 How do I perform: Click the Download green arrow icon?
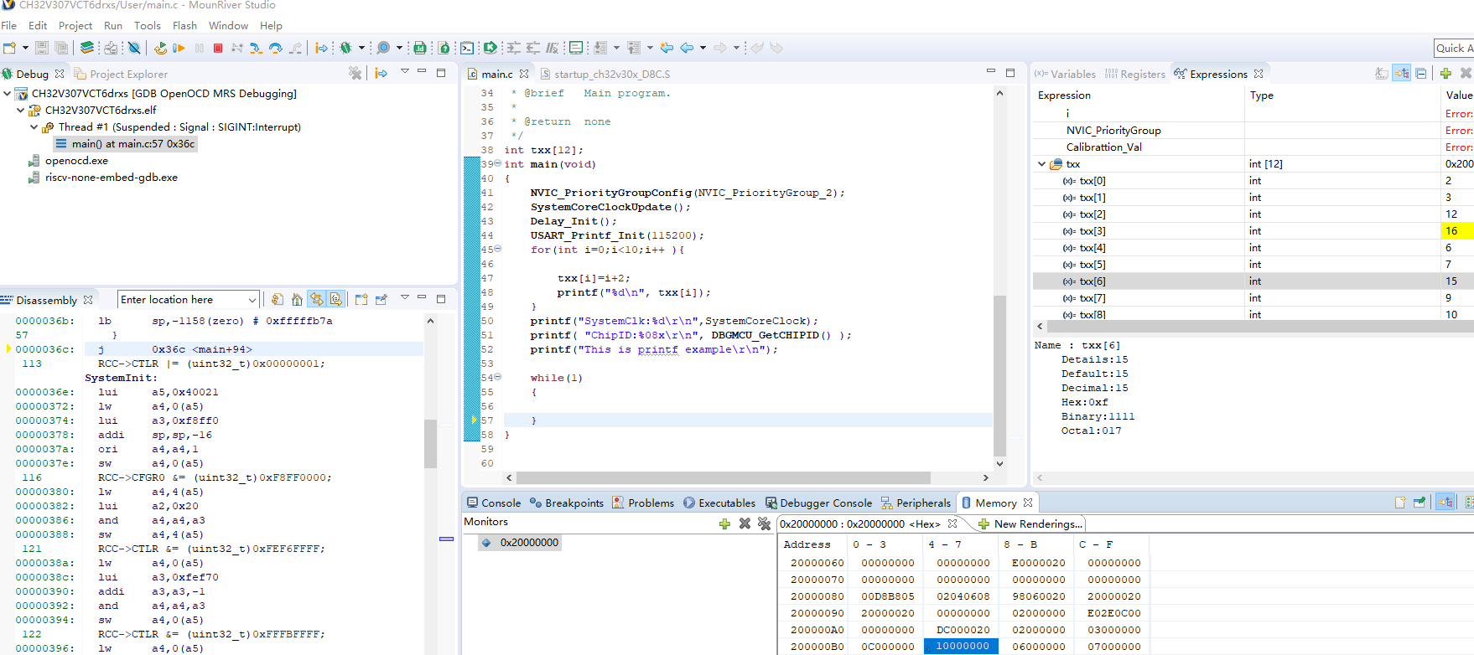click(x=490, y=48)
